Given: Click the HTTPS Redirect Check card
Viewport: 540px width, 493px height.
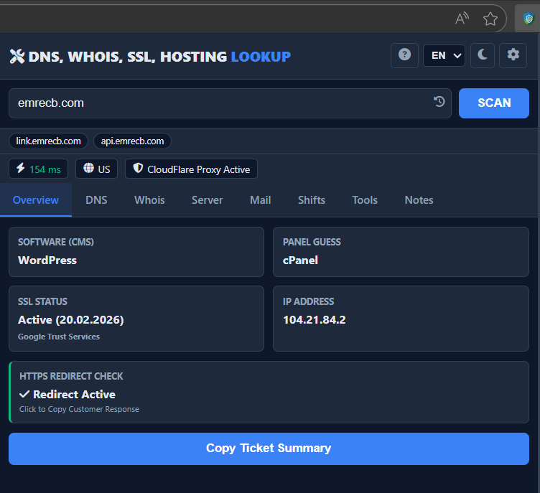Looking at the screenshot, I should tap(269, 393).
